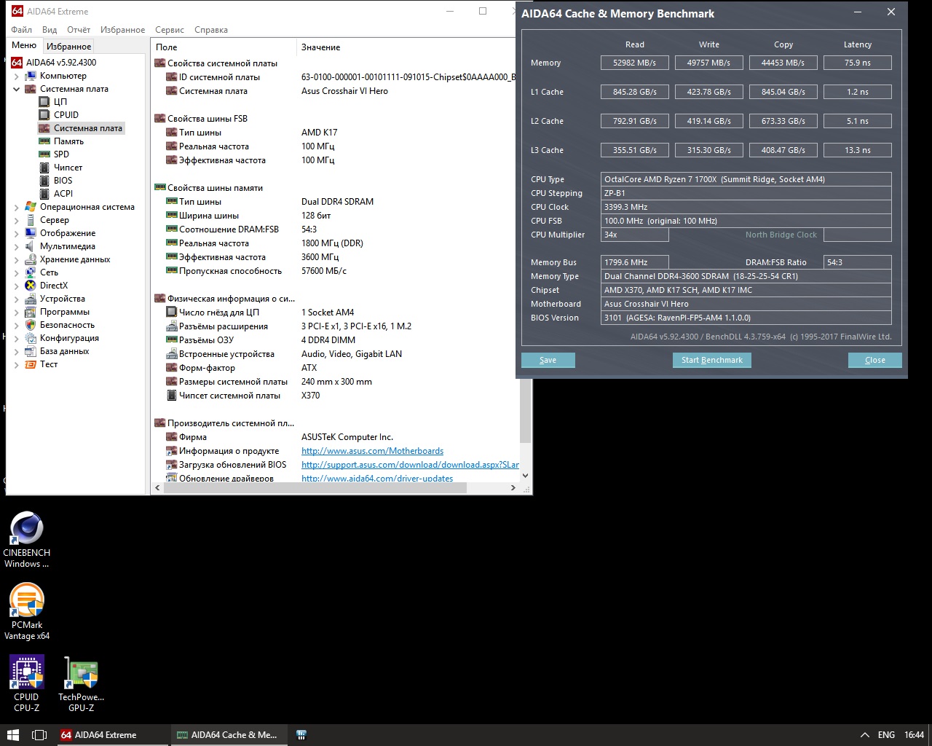Click the Start Benchmark button
932x746 pixels.
[712, 360]
